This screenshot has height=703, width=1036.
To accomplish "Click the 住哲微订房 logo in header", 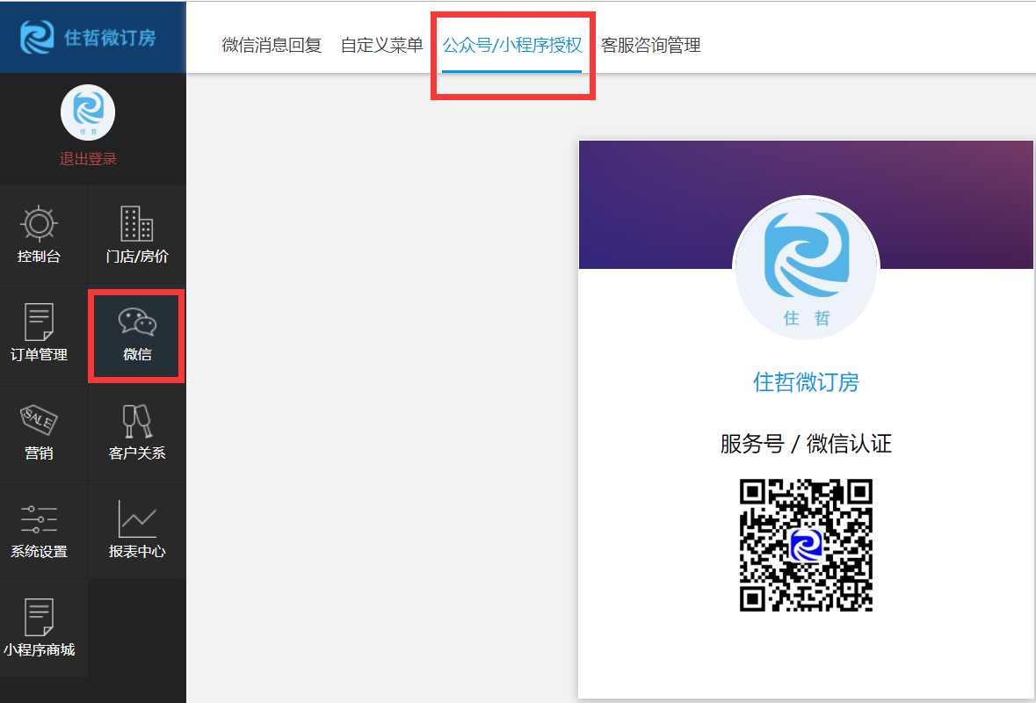I will (x=88, y=37).
